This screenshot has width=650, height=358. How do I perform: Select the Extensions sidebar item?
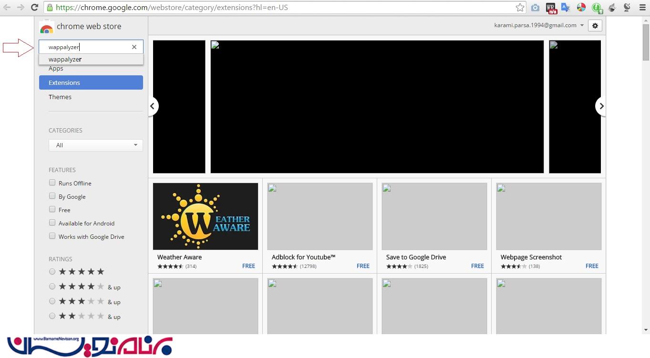click(91, 82)
